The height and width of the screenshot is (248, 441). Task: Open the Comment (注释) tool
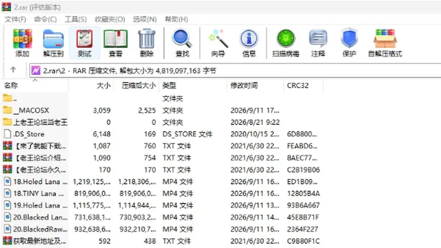point(318,43)
